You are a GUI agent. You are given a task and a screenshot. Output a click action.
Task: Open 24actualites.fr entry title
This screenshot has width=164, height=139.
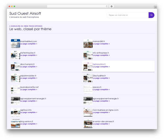pyautogui.click(x=99, y=76)
